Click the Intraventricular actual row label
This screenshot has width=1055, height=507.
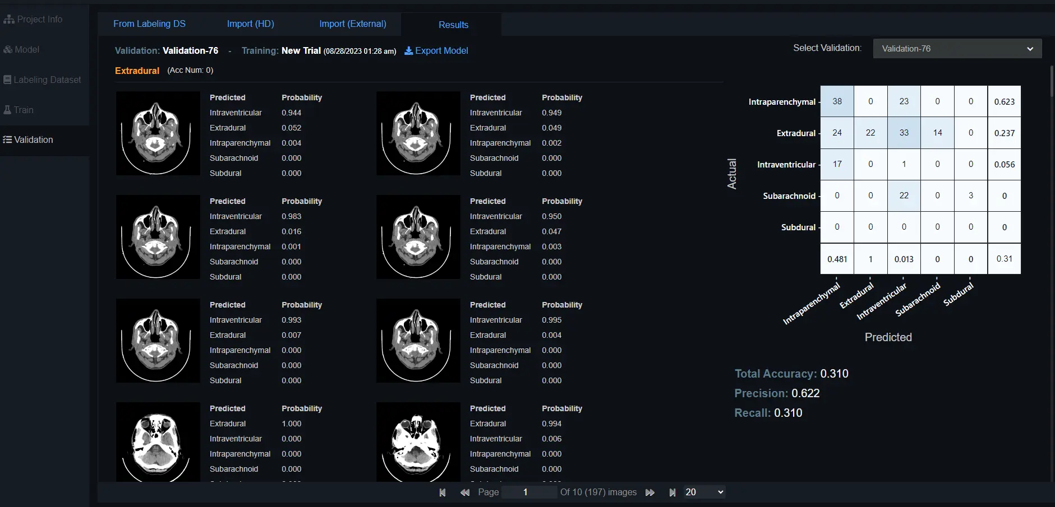(x=786, y=165)
